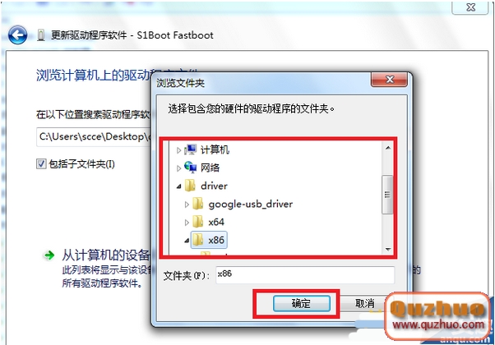Collapse the x86 folder node
The image size is (495, 345).
187,241
